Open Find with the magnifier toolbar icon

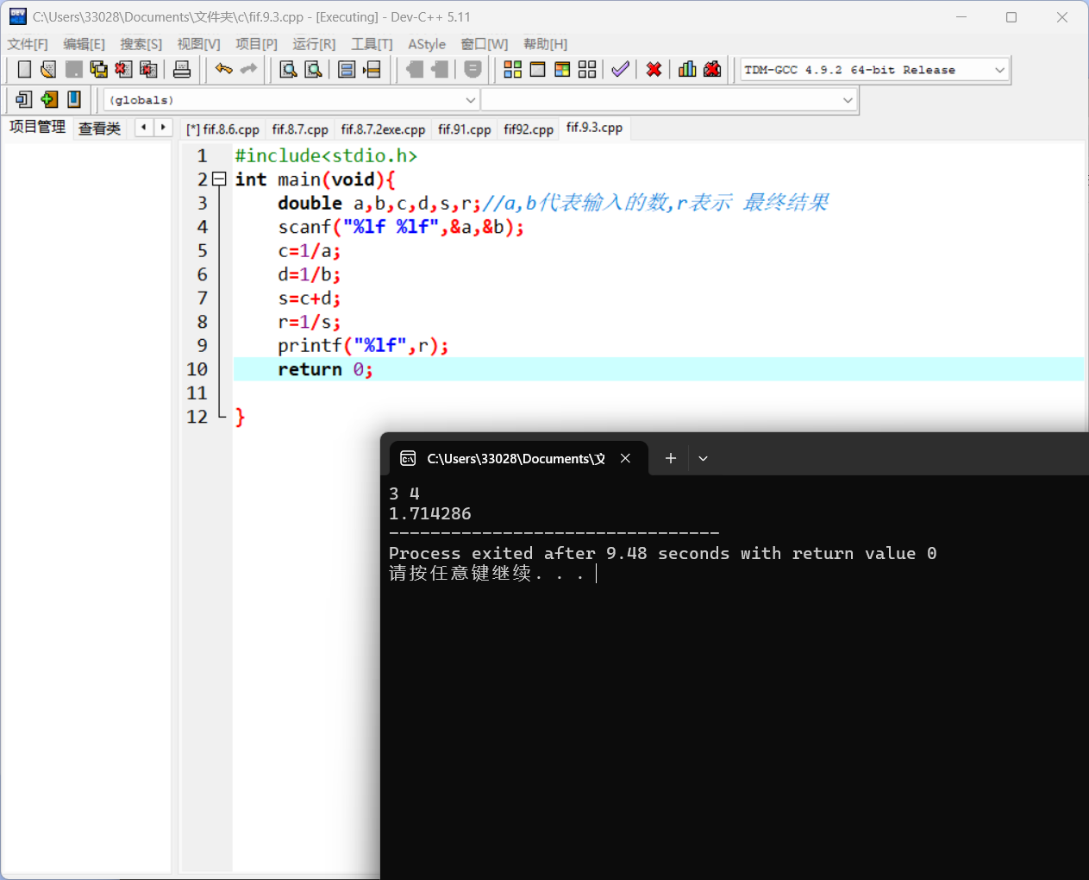(x=289, y=70)
